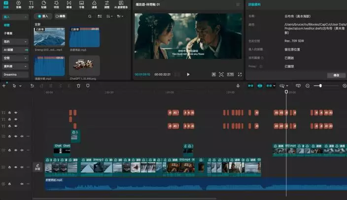Open the pointer tool mode dropdown arrow
Viewport: 347px width, 200px height.
click(20, 86)
